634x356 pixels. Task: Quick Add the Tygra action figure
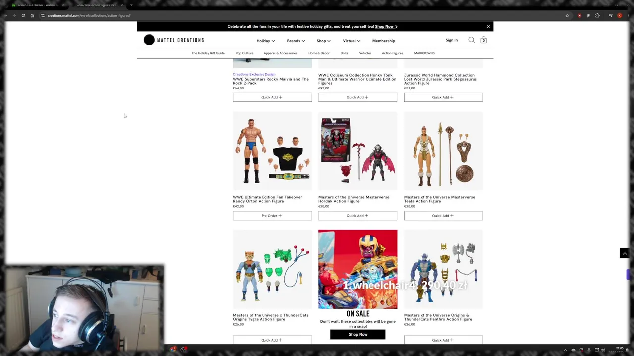pos(272,340)
